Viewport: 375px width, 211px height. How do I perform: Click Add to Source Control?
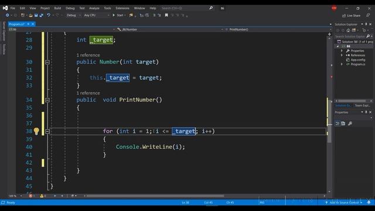pos(344,203)
